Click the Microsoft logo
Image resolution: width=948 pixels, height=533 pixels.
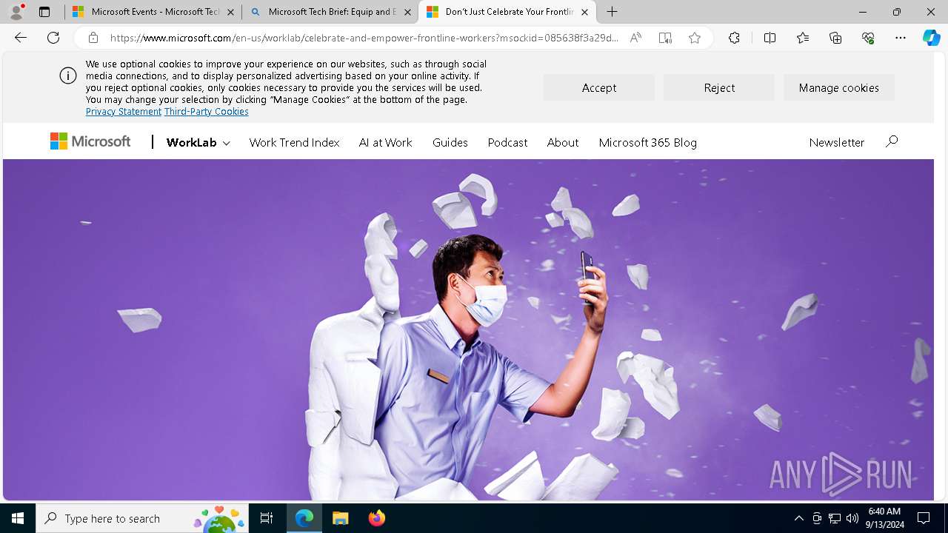90,141
